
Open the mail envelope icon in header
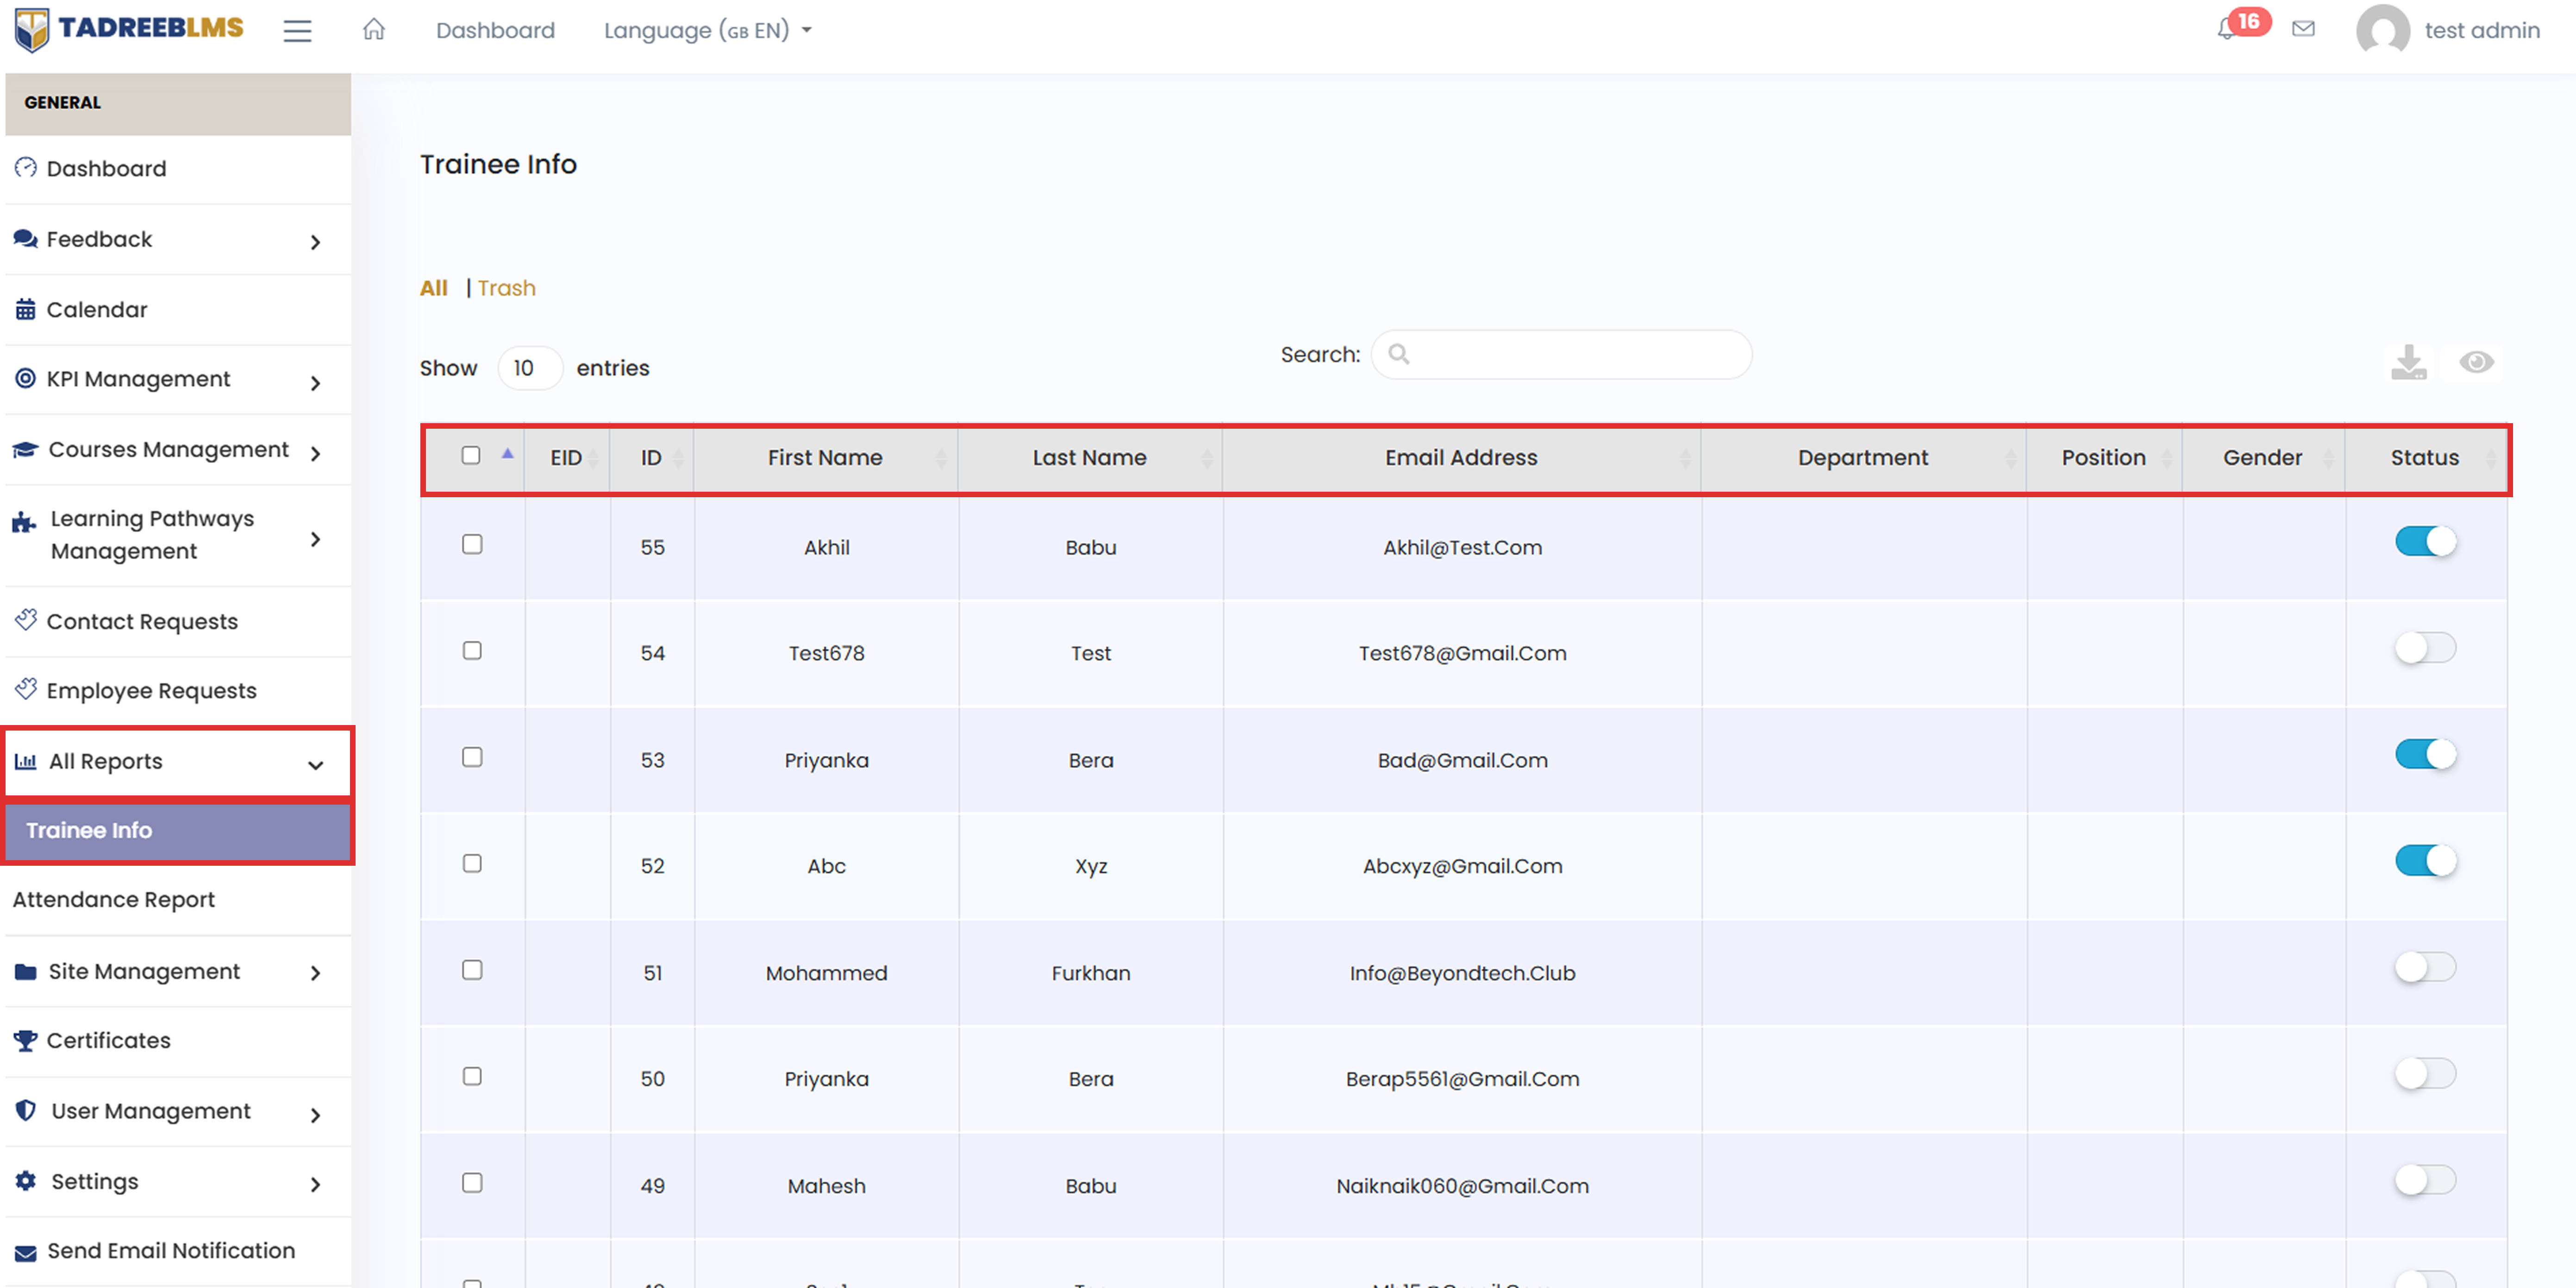click(x=2304, y=29)
